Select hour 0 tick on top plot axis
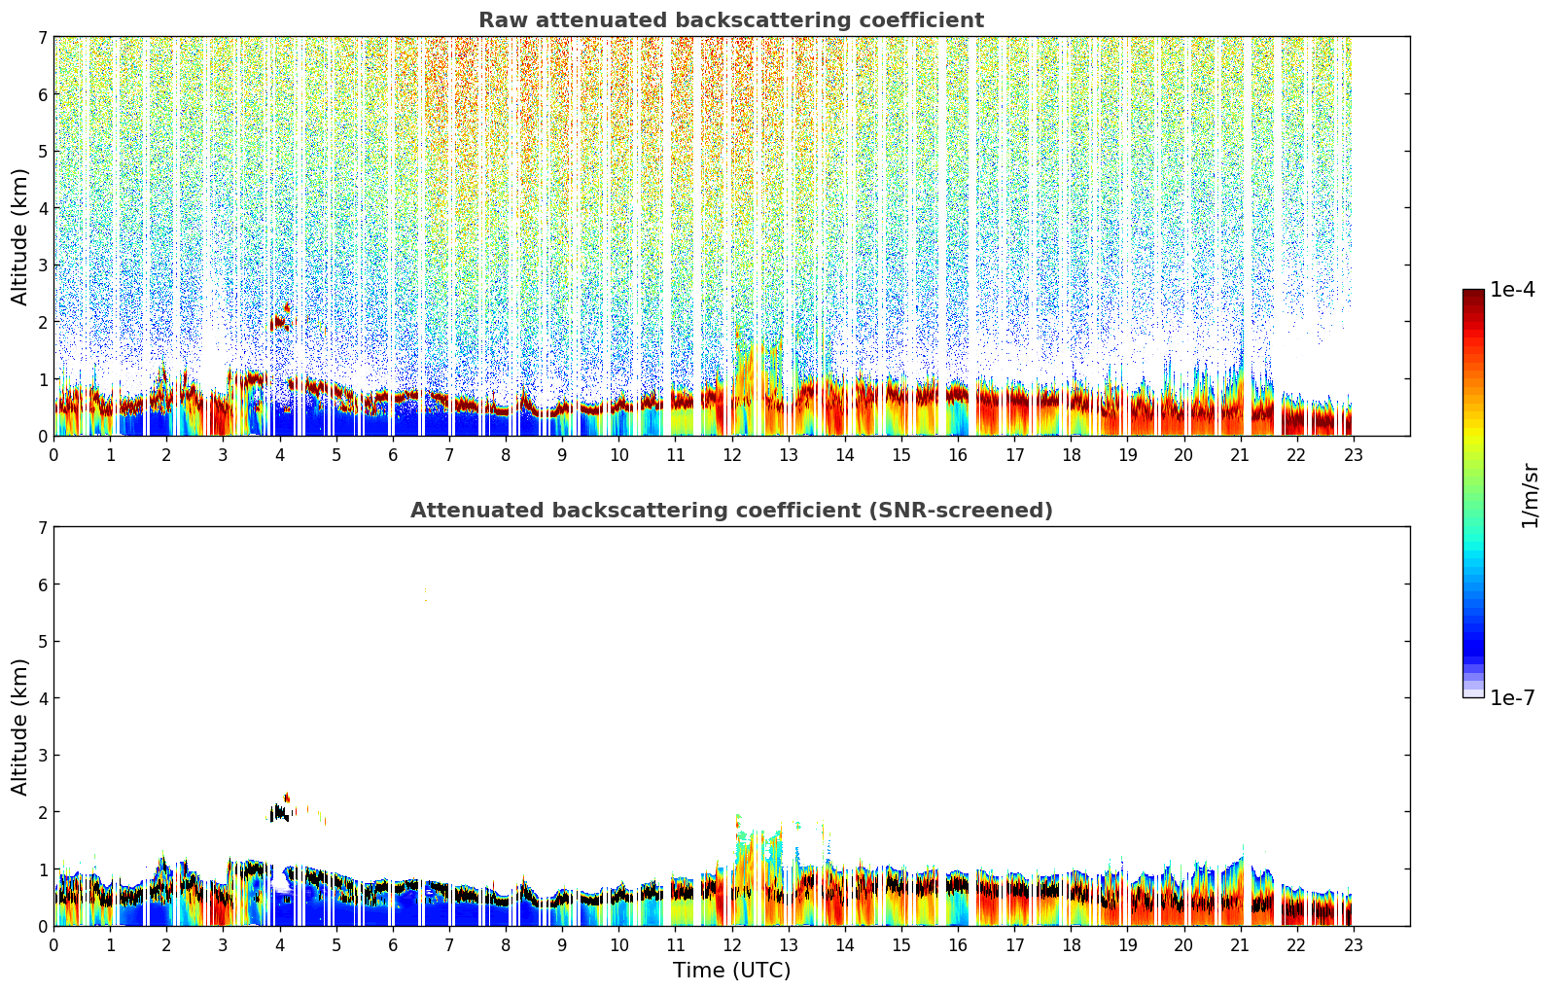The image size is (1551, 992). pyautogui.click(x=53, y=455)
